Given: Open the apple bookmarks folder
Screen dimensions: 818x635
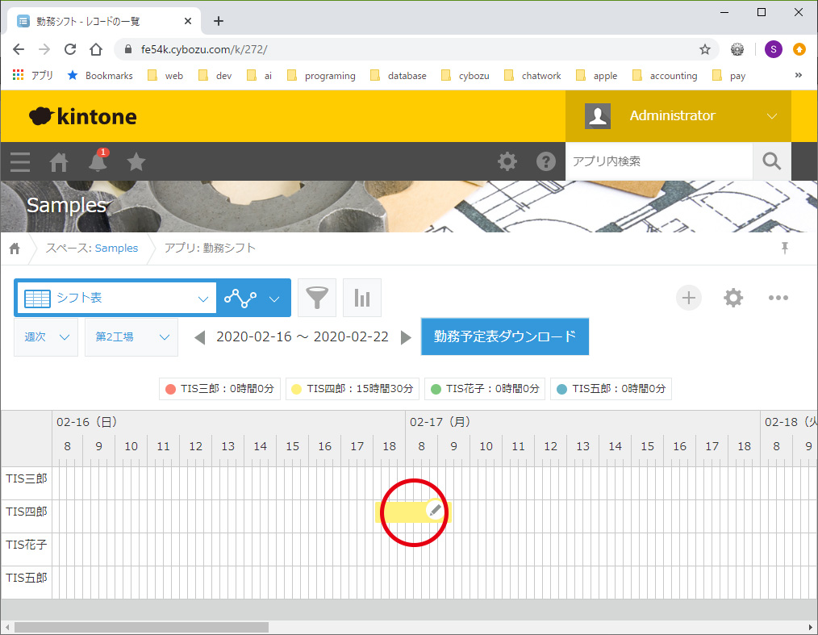Looking at the screenshot, I should click(x=597, y=76).
